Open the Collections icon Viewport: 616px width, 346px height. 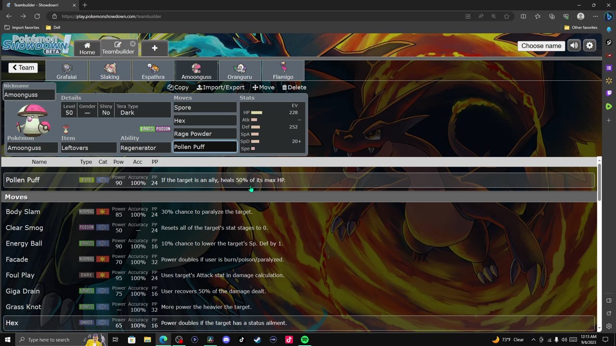pyautogui.click(x=552, y=16)
